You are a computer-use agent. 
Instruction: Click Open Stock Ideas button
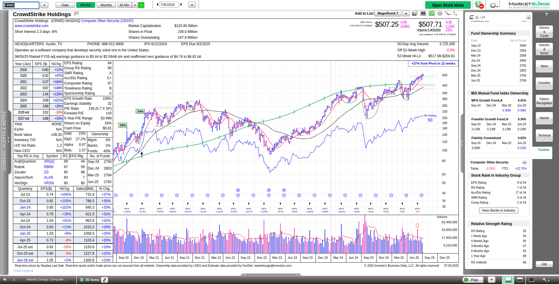[448, 5]
